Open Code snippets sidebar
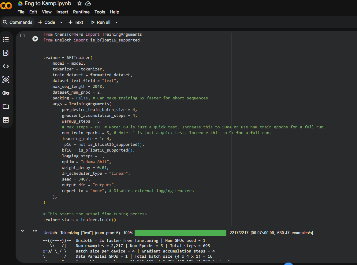 pos(6,66)
